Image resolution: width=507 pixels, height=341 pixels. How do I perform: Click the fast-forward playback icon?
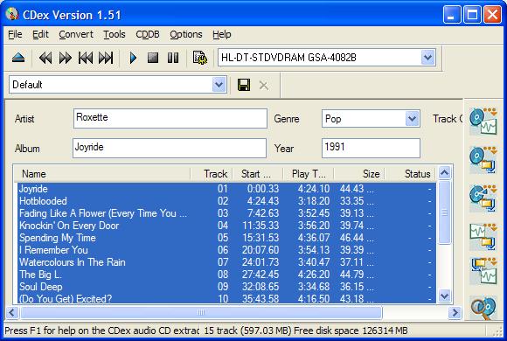coord(66,58)
